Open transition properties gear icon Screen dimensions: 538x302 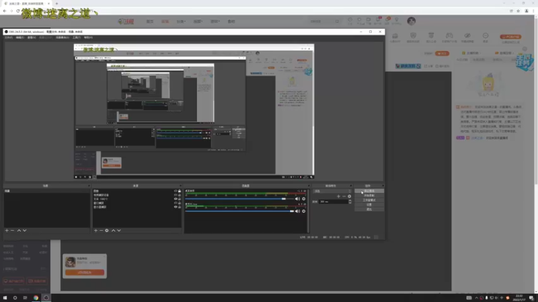tap(349, 196)
